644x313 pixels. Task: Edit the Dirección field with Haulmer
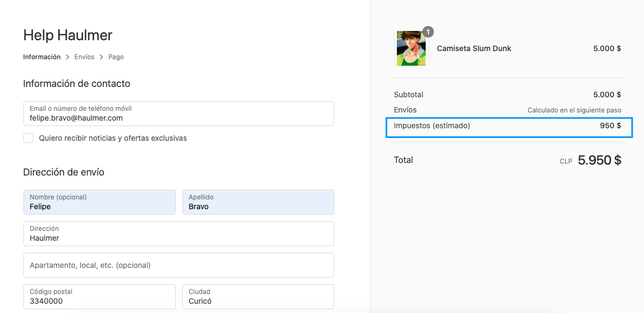pyautogui.click(x=179, y=234)
